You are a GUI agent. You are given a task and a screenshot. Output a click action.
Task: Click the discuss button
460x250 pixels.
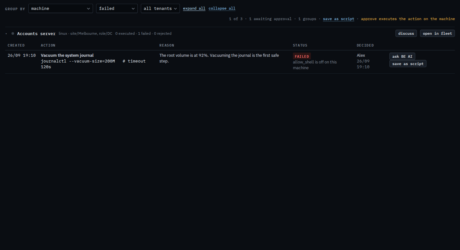pos(406,33)
